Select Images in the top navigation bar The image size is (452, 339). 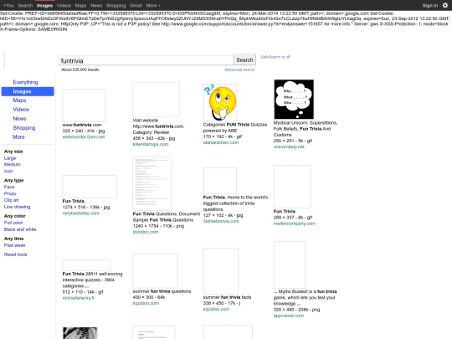pos(44,6)
